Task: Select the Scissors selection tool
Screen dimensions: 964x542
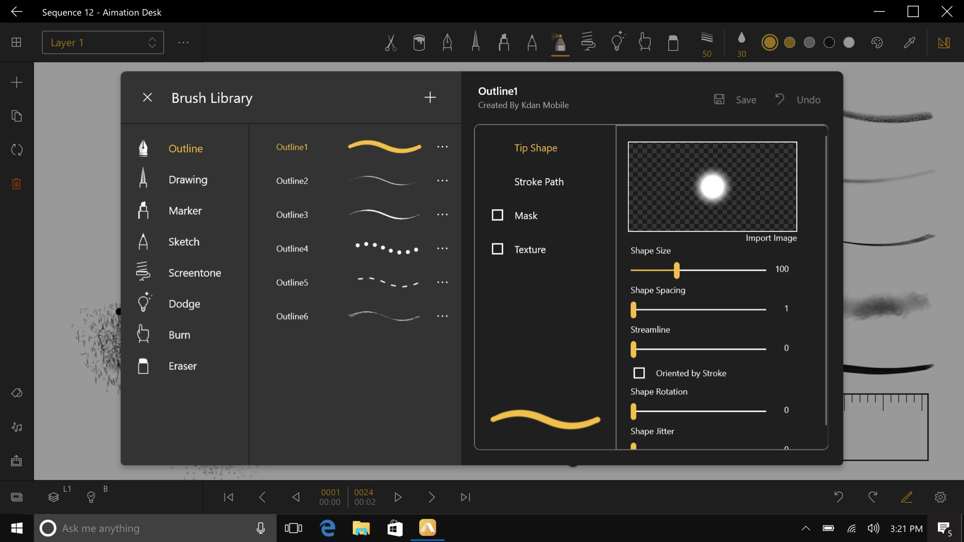Action: 391,42
